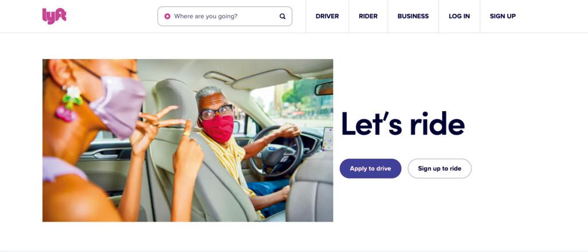
Task: Click the pink destination pin icon
Action: pyautogui.click(x=167, y=17)
